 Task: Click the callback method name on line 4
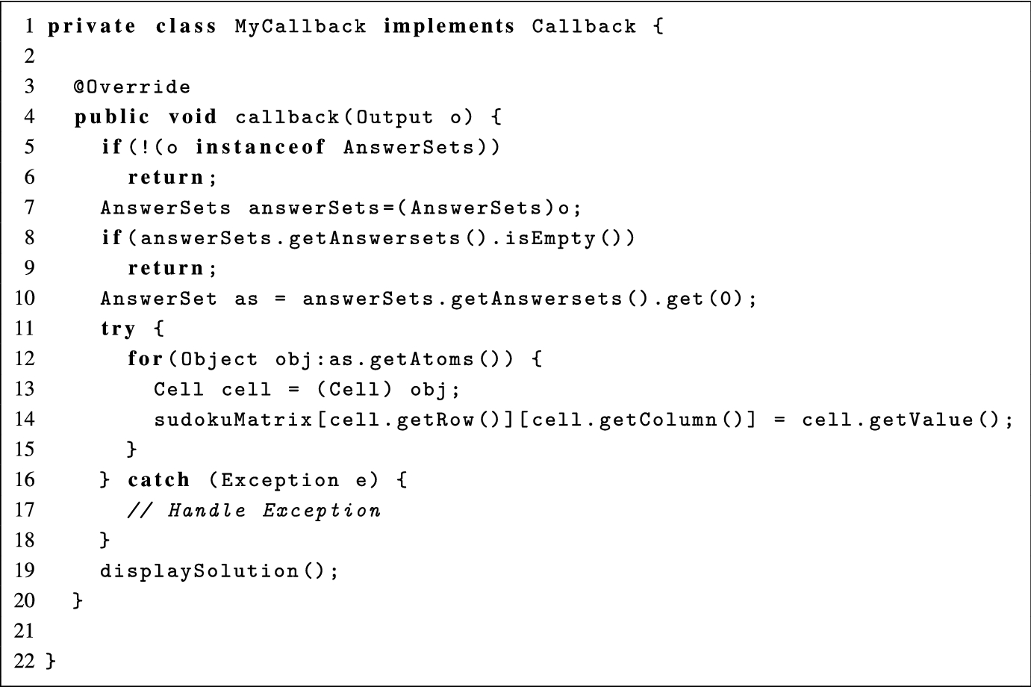coord(288,117)
